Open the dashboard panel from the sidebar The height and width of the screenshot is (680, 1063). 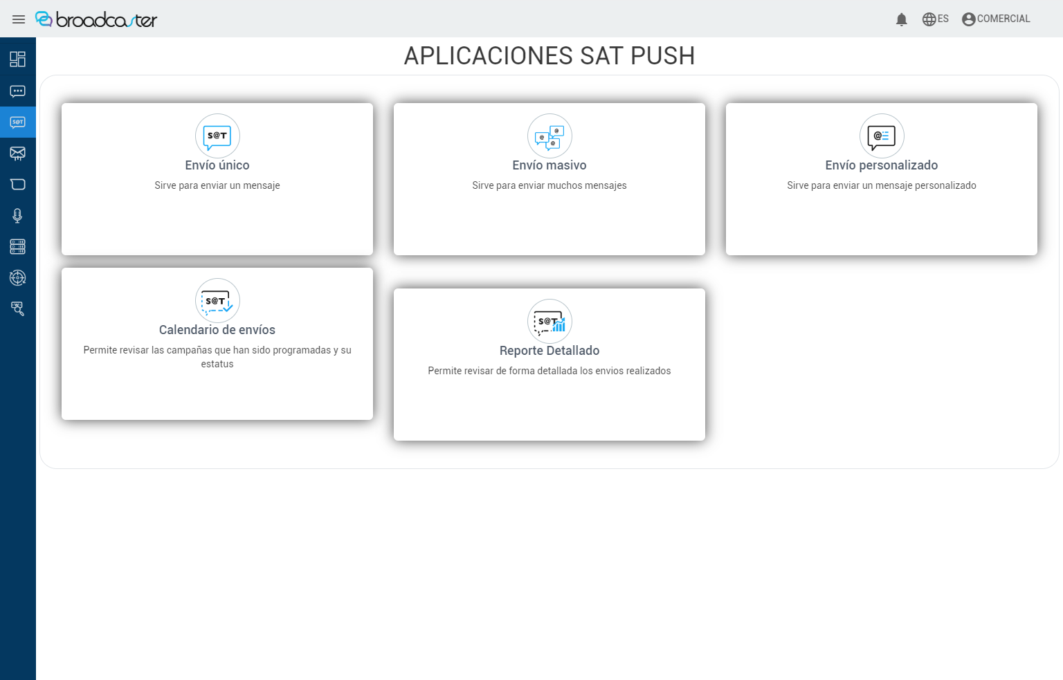(17, 59)
